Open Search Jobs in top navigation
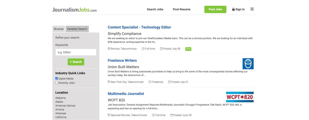Screen dimensions: 309x120 (x=155, y=9)
